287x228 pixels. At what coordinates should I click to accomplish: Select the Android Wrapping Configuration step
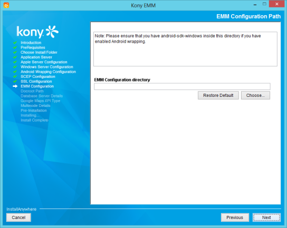click(48, 72)
